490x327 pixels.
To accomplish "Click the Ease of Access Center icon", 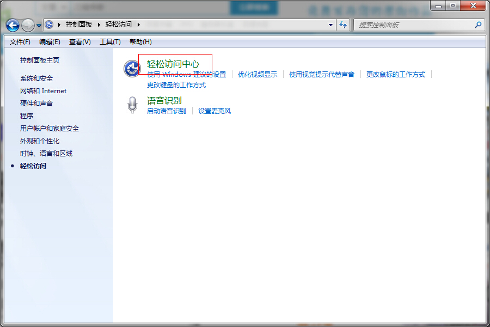I will pos(132,69).
